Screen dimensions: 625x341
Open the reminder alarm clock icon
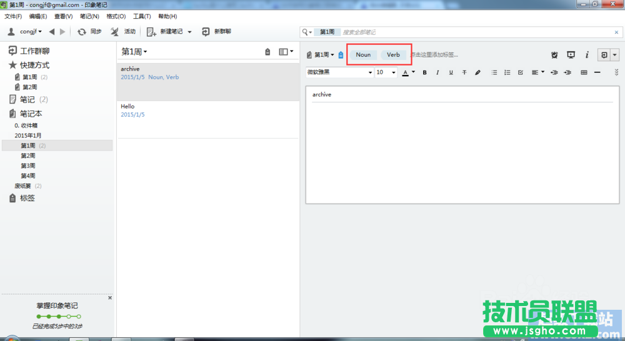coord(554,55)
